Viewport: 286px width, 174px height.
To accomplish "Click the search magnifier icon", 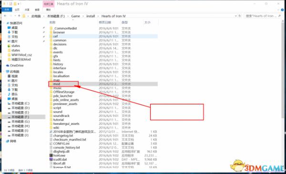I will [279, 16].
